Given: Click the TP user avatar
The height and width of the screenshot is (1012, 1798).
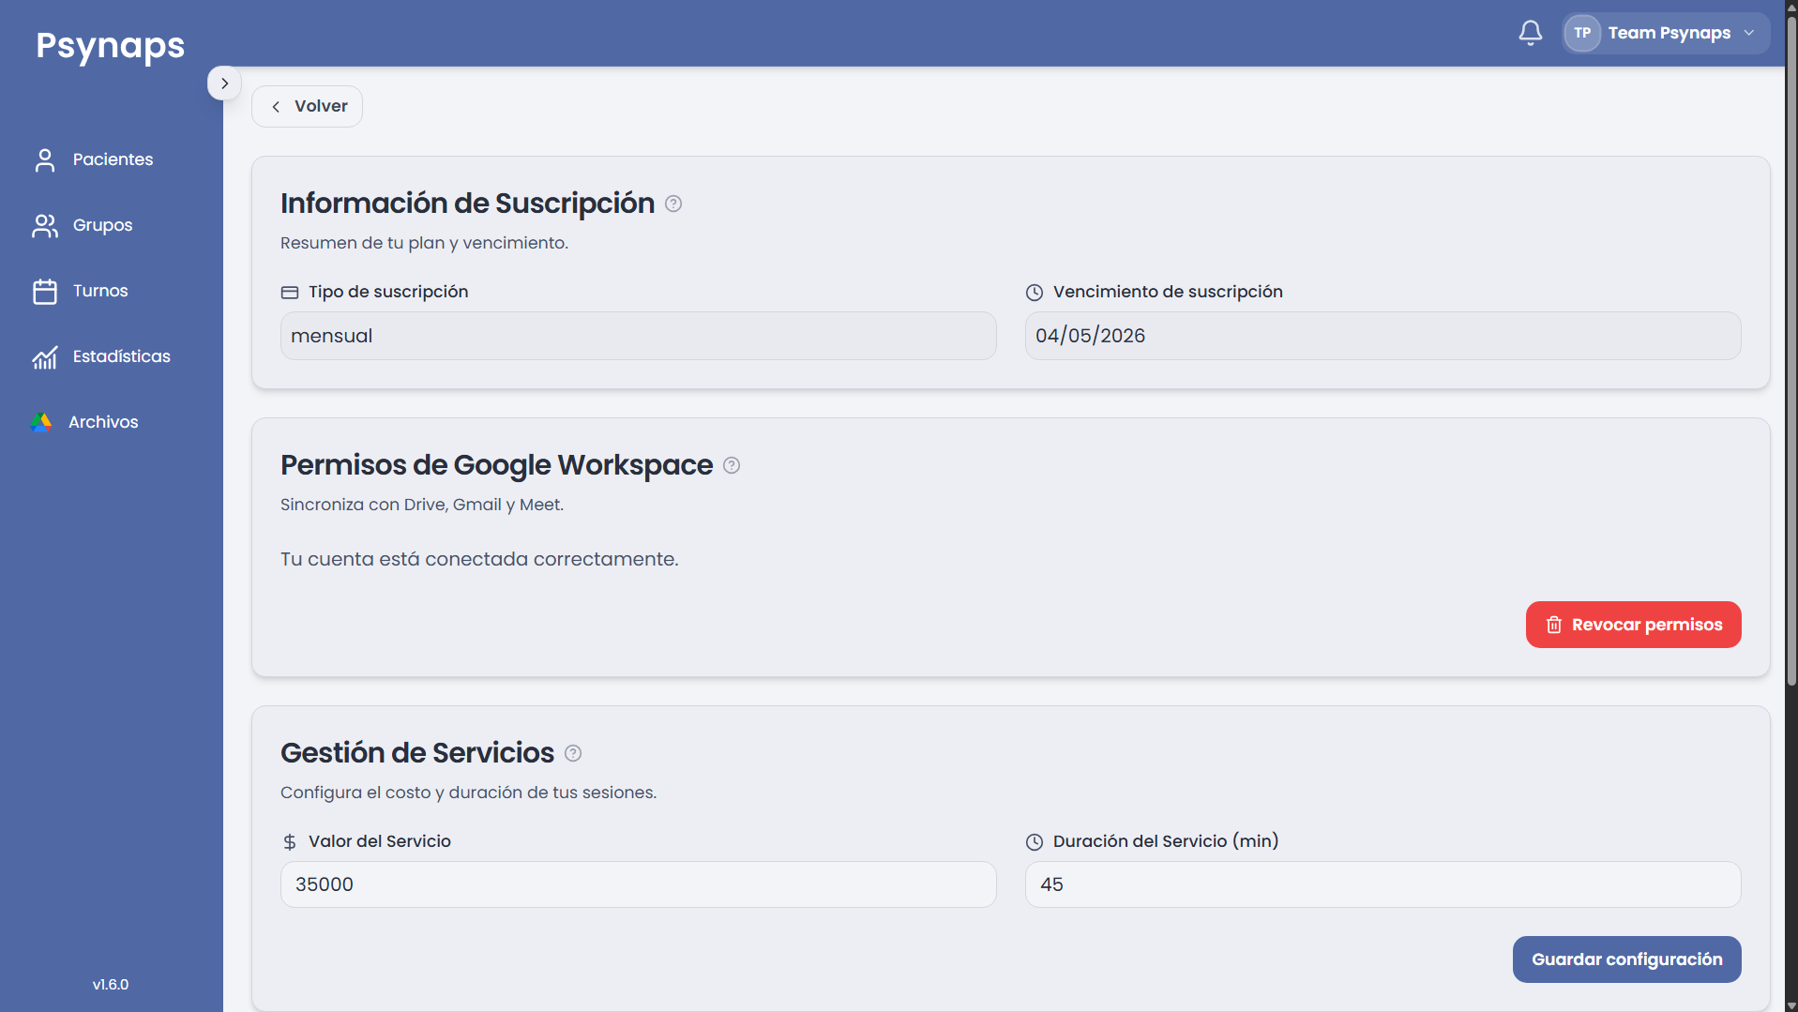Looking at the screenshot, I should tap(1582, 33).
